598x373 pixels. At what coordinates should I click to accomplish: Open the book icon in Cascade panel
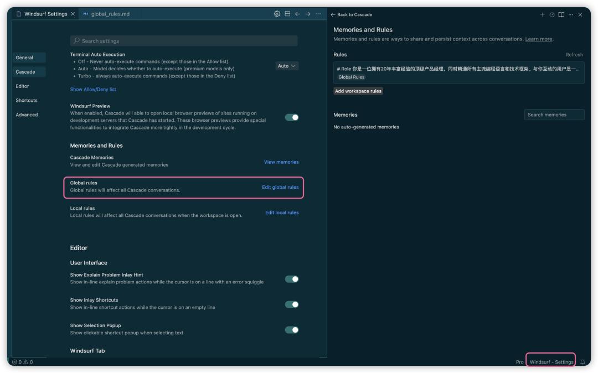click(x=561, y=15)
